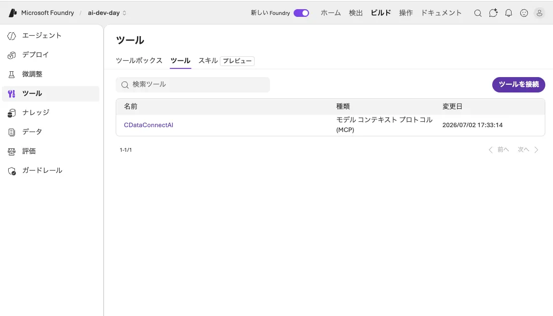This screenshot has height=316, width=553.
Task: Open the データ sidebar label
Action: [32, 132]
